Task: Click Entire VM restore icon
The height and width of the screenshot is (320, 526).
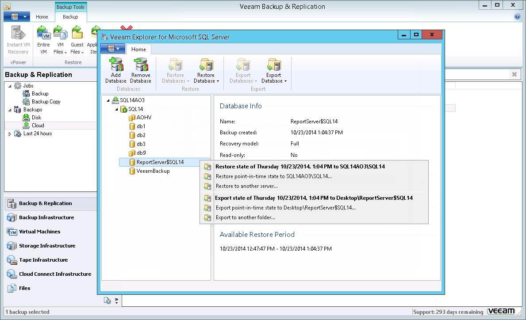Action: [44, 33]
